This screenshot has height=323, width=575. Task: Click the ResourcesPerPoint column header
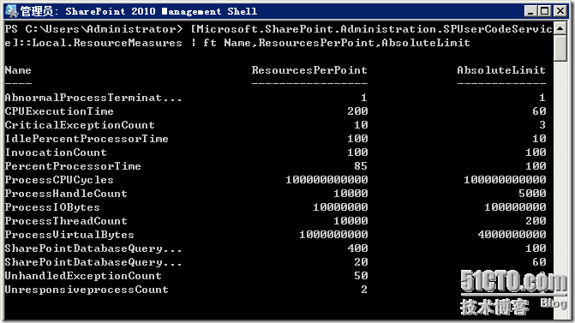click(x=309, y=70)
